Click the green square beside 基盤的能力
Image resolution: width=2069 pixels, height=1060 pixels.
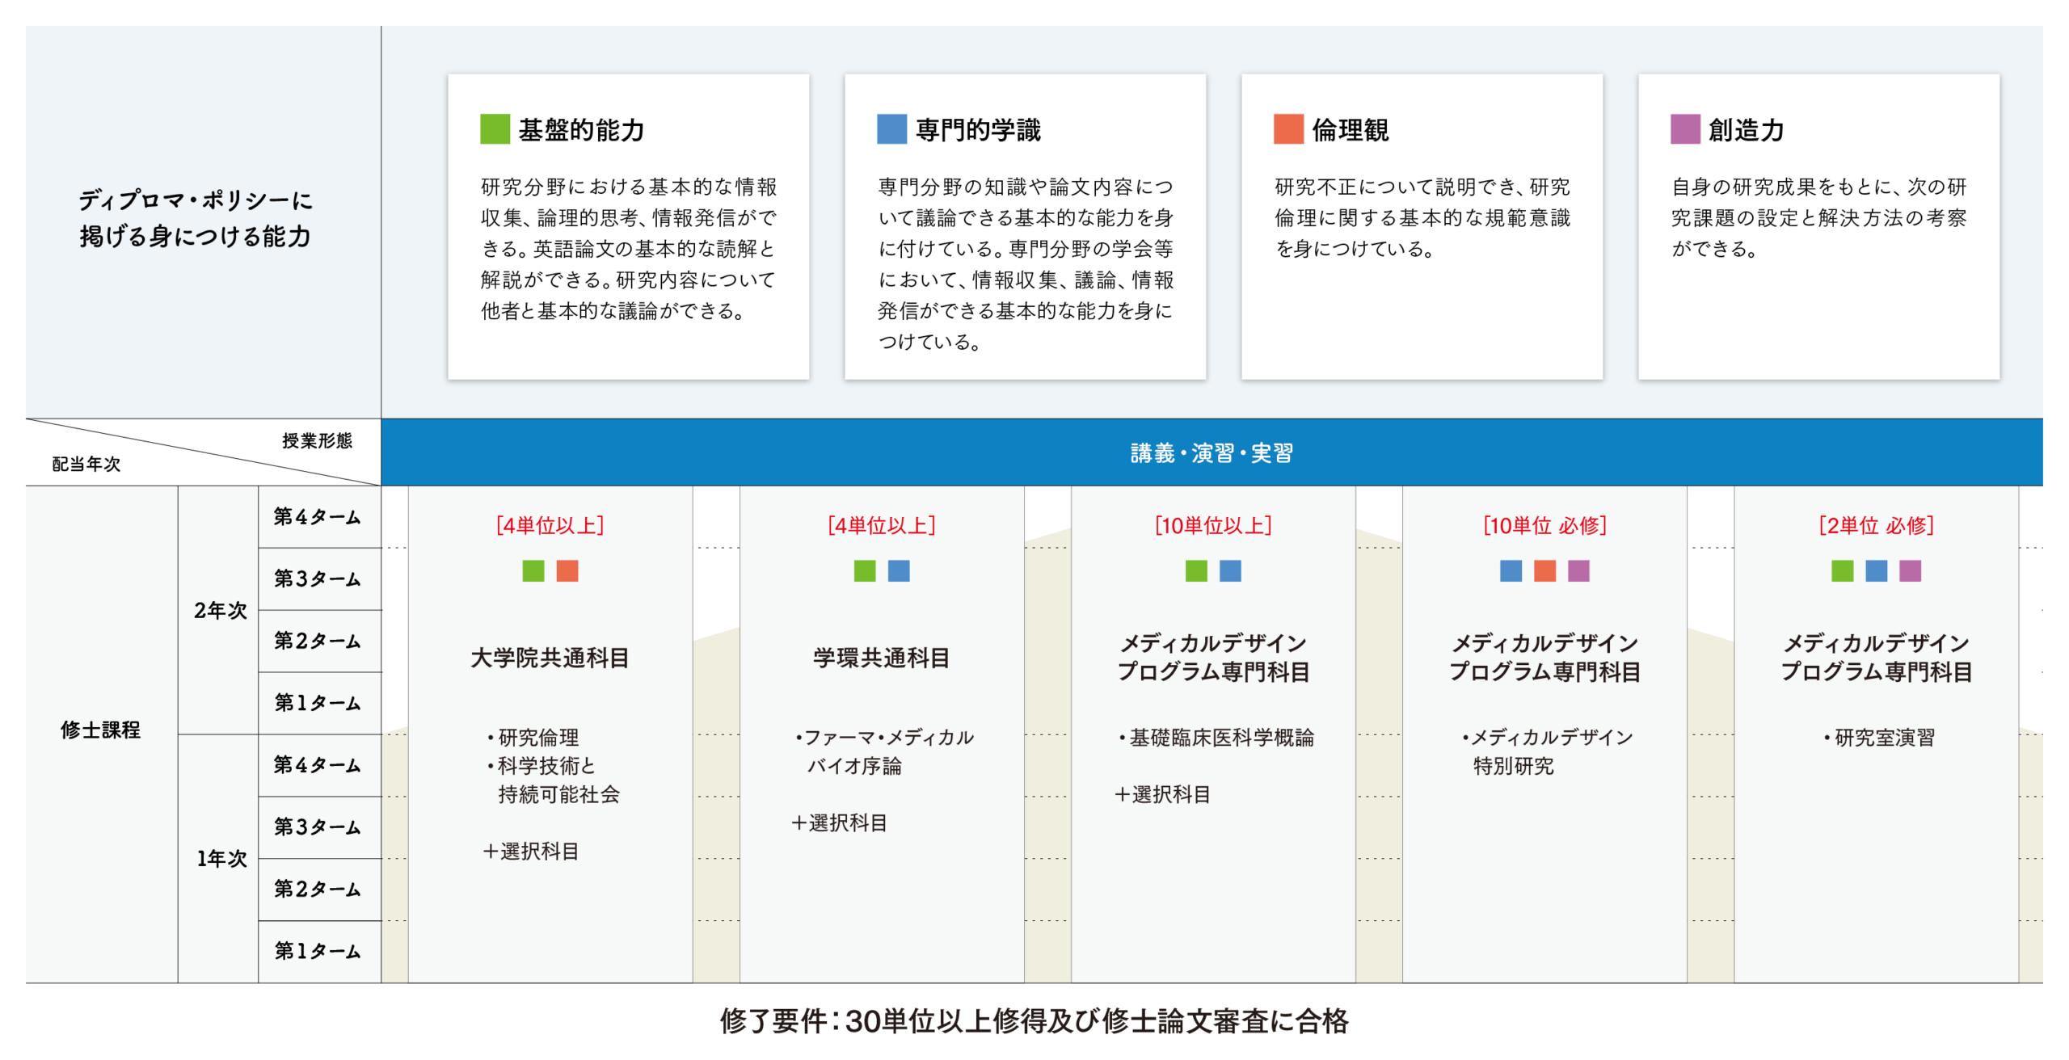pyautogui.click(x=495, y=129)
